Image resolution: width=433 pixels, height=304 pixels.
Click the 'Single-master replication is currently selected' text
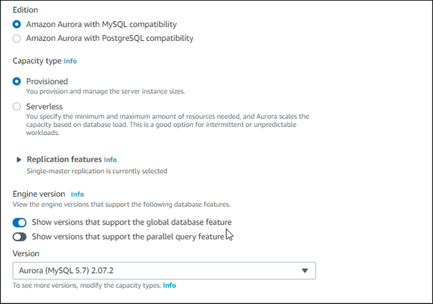(97, 171)
